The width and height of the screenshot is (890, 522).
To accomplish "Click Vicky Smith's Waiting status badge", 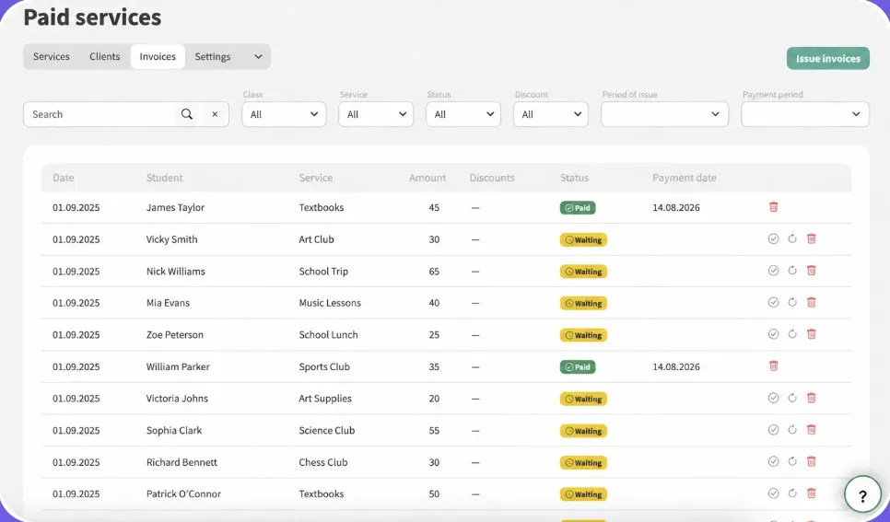I will (583, 240).
